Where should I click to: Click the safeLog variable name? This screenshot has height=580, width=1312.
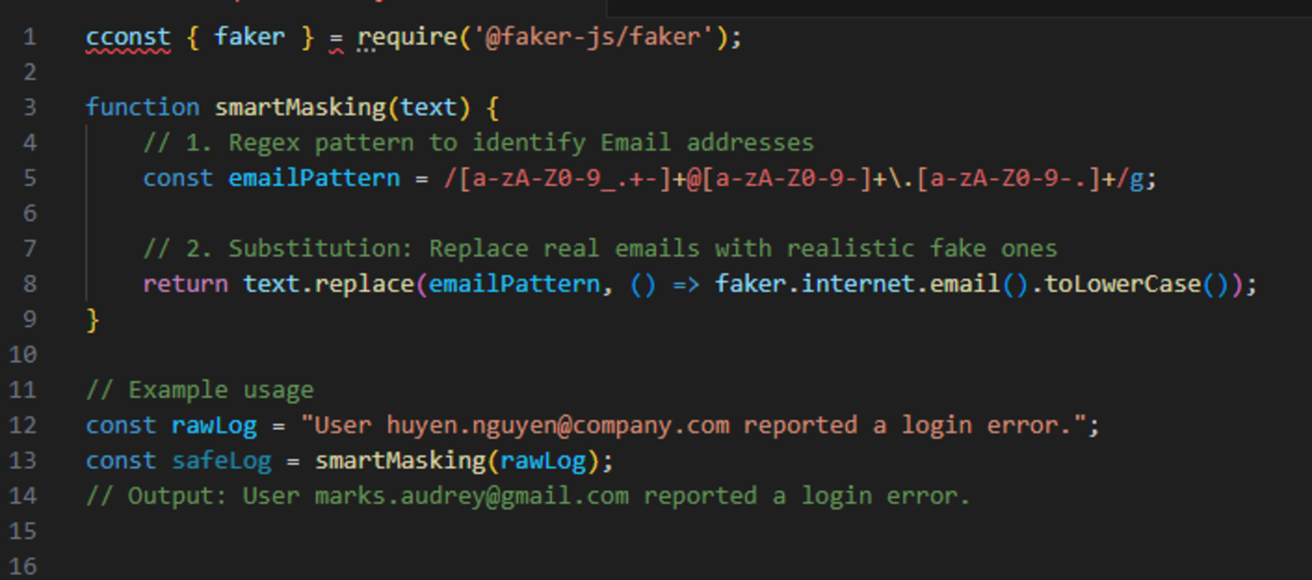[221, 461]
